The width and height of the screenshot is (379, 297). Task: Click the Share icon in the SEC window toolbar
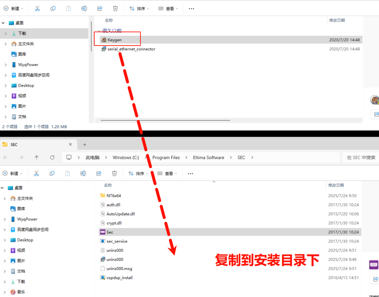click(x=99, y=173)
